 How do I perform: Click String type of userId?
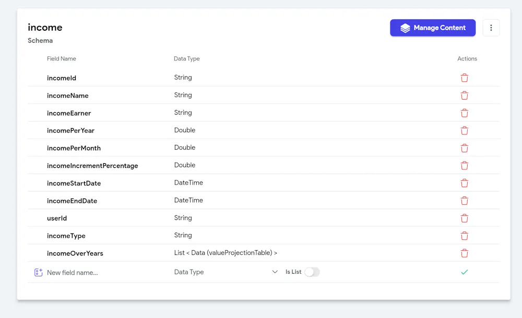[x=183, y=218]
